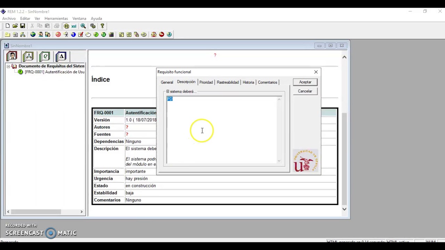The height and width of the screenshot is (250, 445).
Task: Click the 'hay presión' Urgencia value
Action: [136, 178]
